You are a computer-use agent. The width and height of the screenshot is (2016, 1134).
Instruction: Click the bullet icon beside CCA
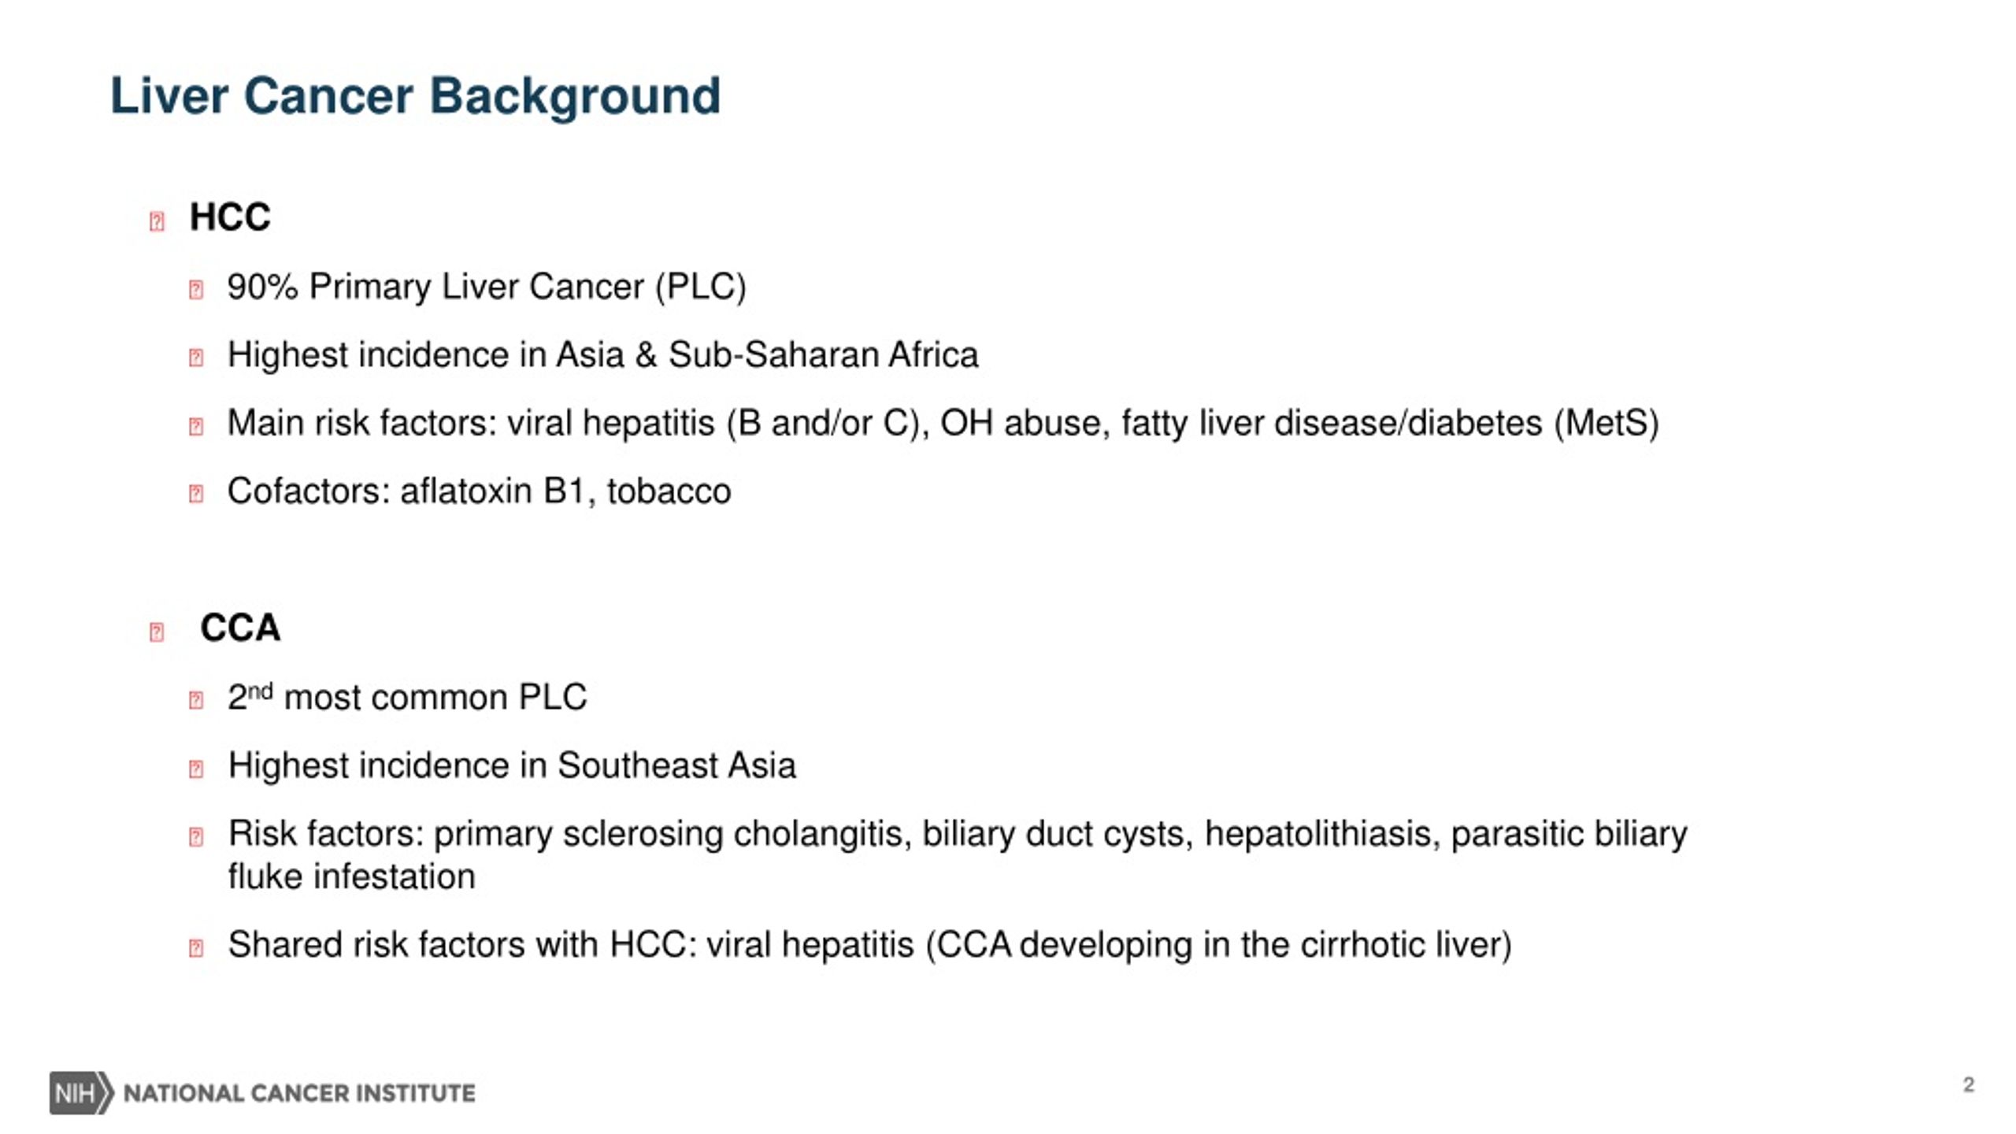tap(157, 632)
